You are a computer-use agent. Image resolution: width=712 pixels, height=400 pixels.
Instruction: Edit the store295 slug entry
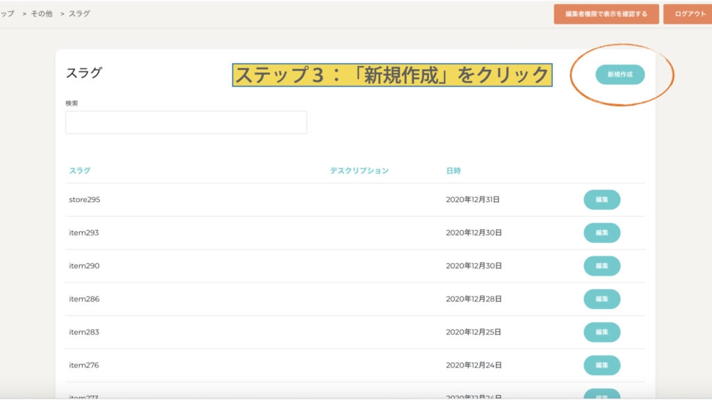(x=601, y=199)
